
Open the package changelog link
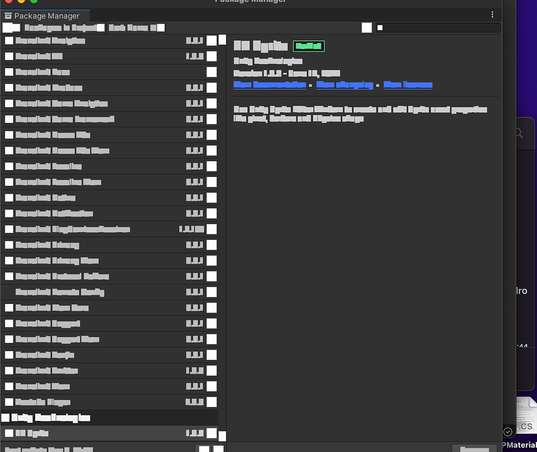tap(345, 85)
